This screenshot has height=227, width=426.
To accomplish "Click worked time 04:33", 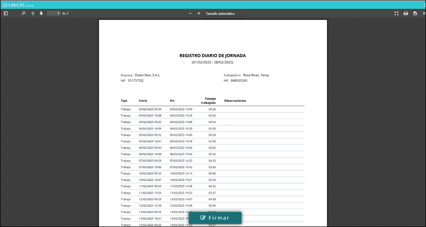I will [212, 161].
